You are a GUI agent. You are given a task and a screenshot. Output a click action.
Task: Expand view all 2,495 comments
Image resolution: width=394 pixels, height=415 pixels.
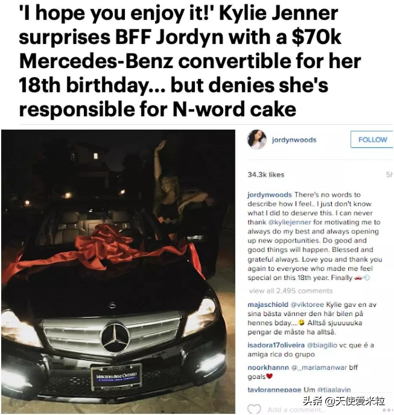(x=291, y=290)
